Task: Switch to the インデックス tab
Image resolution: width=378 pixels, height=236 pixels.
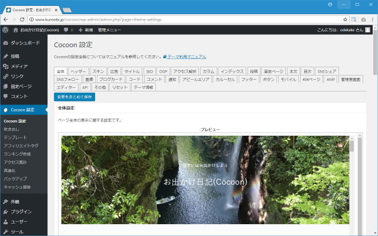Action: 232,71
